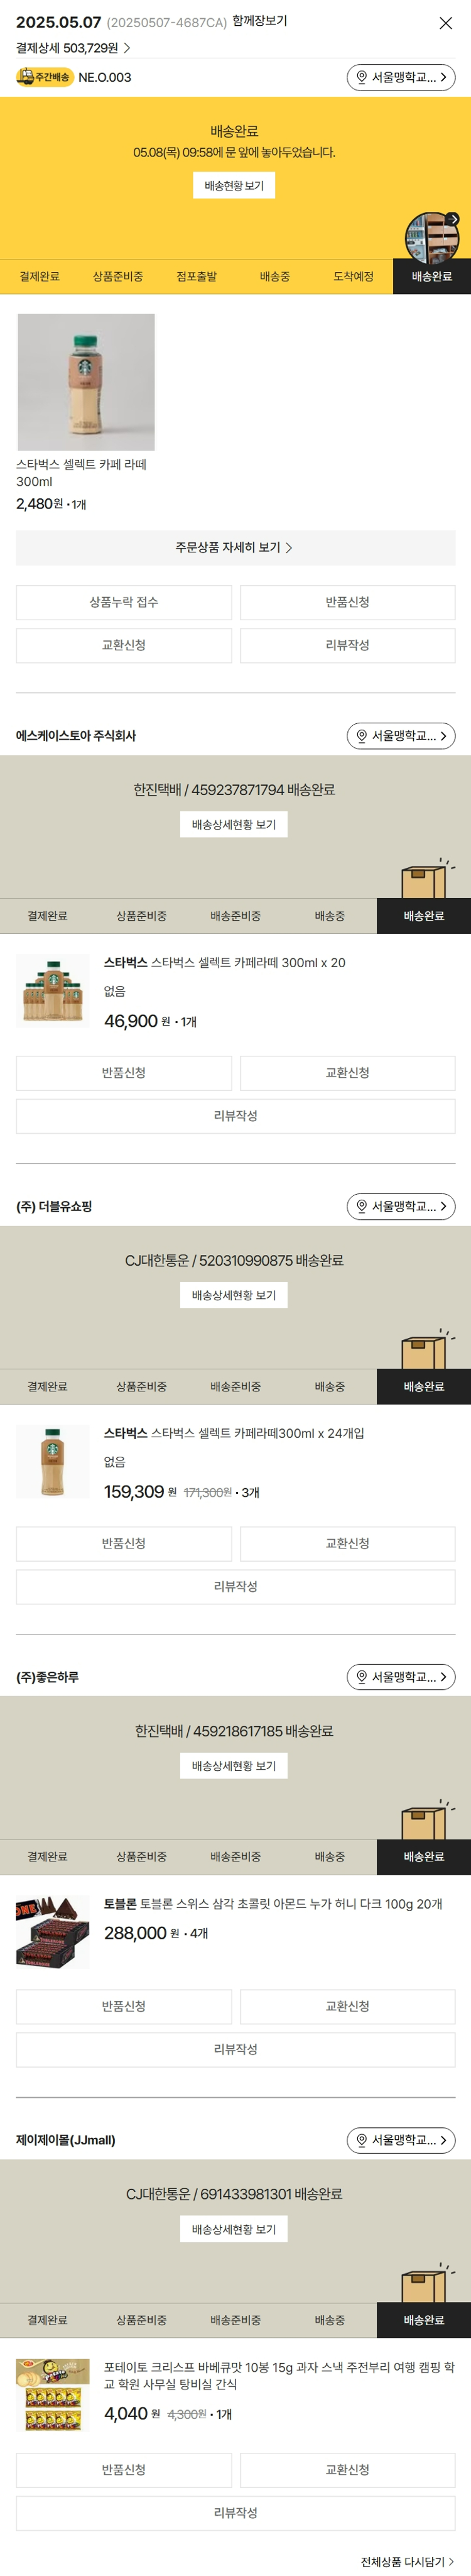Select the 점포출발 delivery step tab
The width and height of the screenshot is (471, 2576).
click(196, 277)
